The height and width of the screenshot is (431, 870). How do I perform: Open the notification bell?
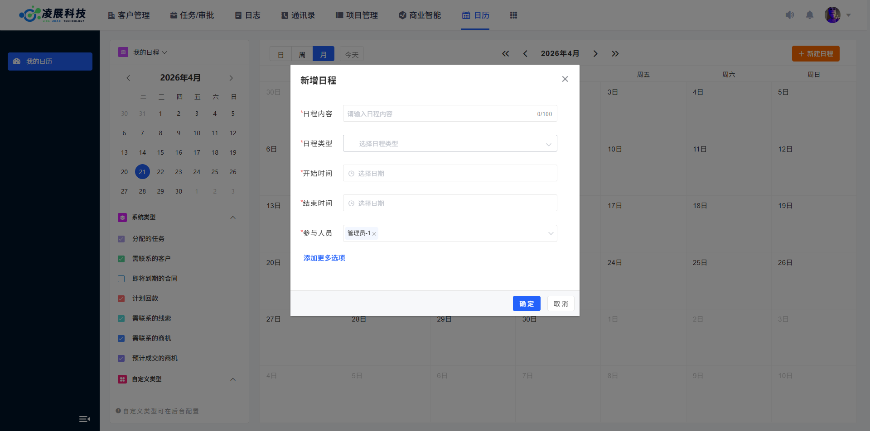810,15
